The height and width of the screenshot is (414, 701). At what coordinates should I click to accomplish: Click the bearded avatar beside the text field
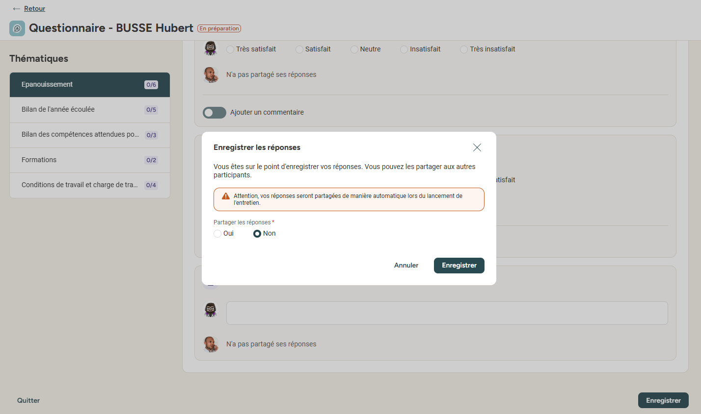pyautogui.click(x=211, y=310)
